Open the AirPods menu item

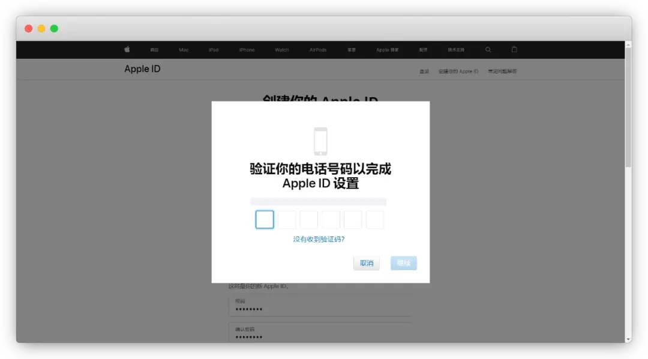coord(318,50)
